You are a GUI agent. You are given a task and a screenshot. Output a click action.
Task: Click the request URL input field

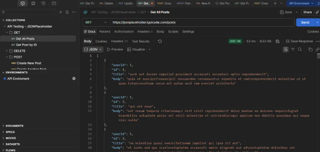click(x=202, y=23)
